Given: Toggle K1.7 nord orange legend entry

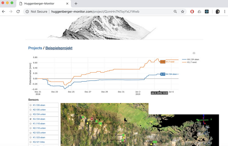Looking at the screenshot, I should tap(190, 62).
